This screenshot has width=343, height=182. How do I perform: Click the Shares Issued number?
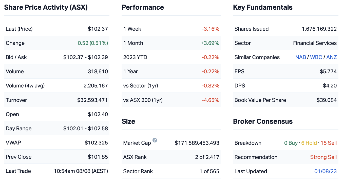(x=319, y=29)
